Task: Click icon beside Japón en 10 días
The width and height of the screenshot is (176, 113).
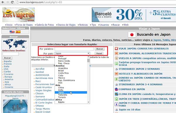Action: pos(116,110)
